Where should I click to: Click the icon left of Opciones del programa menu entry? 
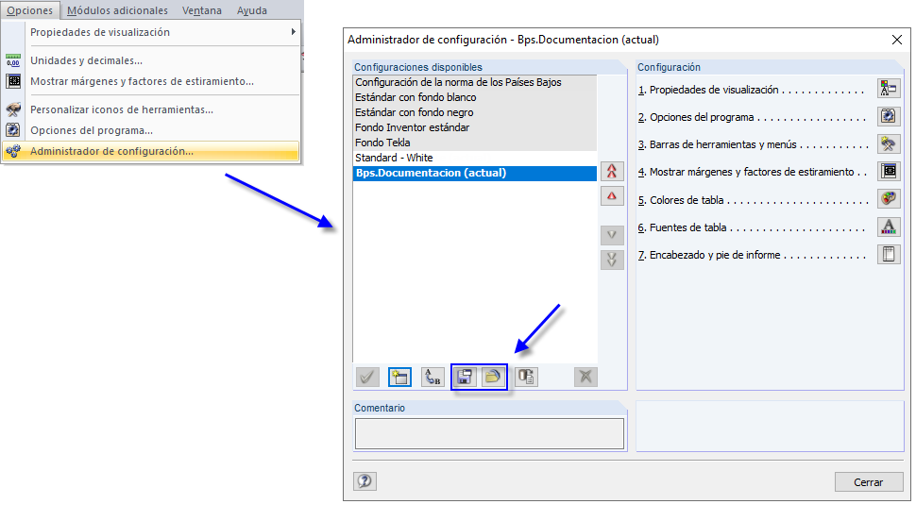tap(13, 129)
